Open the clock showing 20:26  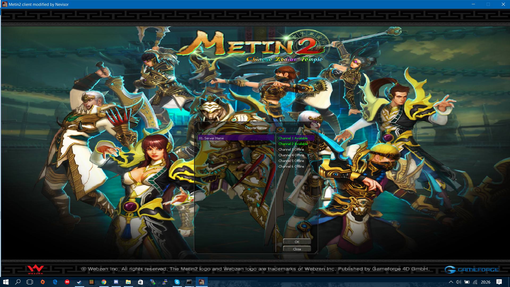coord(486,282)
